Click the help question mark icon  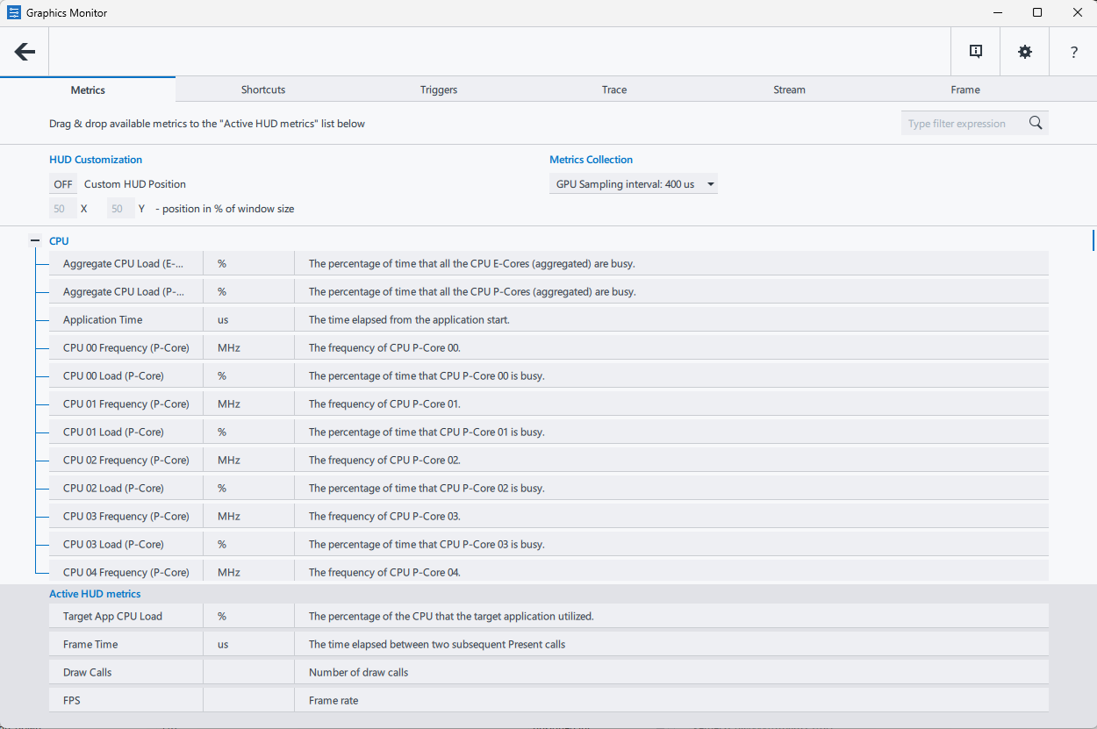[x=1073, y=52]
